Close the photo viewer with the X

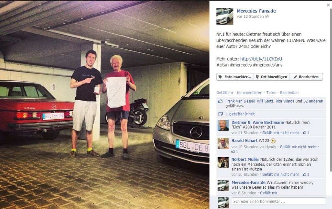328,5
